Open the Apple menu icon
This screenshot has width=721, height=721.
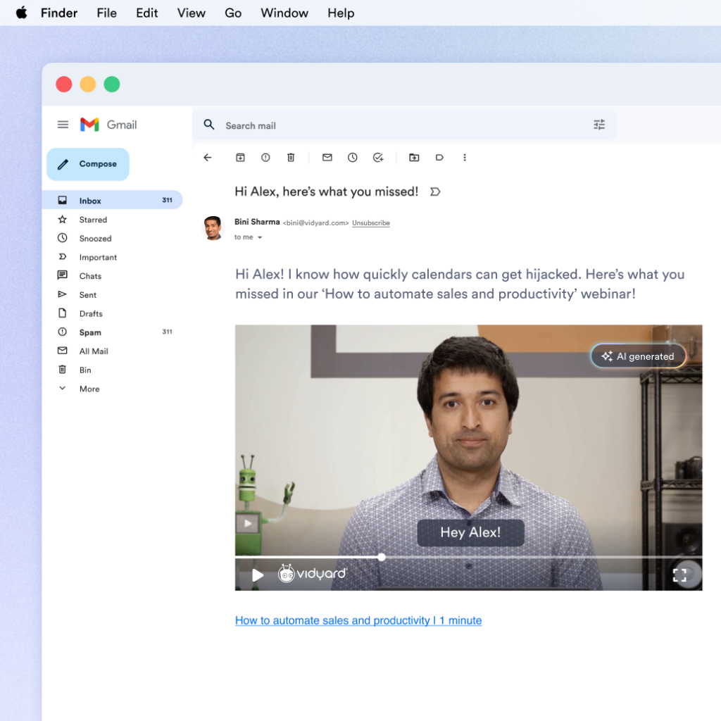pyautogui.click(x=21, y=13)
